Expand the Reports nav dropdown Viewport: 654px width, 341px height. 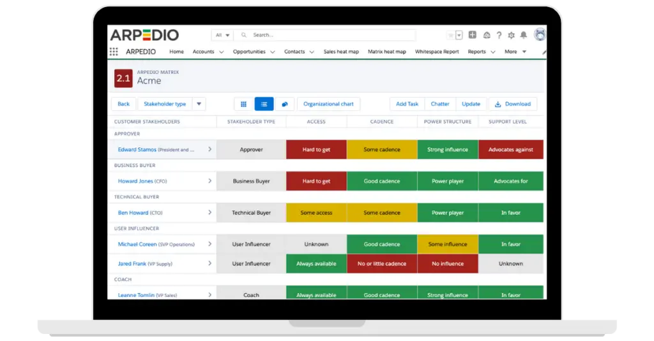coord(493,52)
